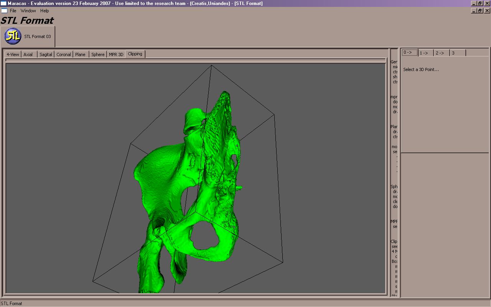Click the green pelvis model in 3D viewport
This screenshot has height=307, width=491.
pos(188,192)
